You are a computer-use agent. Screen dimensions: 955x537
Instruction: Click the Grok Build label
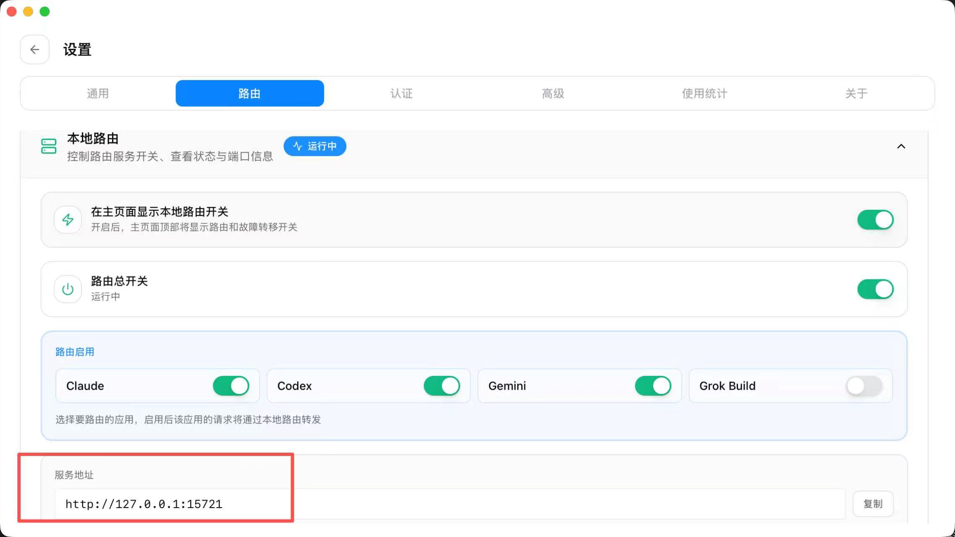point(727,386)
